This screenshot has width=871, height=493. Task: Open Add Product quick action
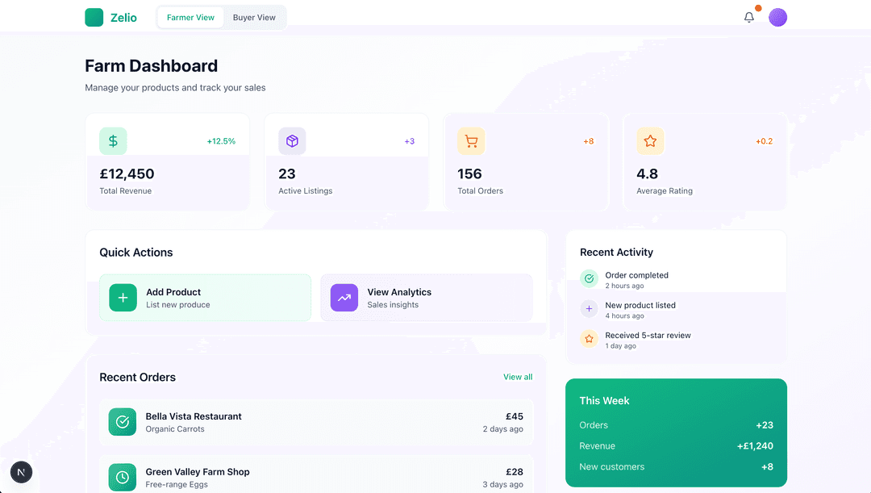pyautogui.click(x=205, y=298)
